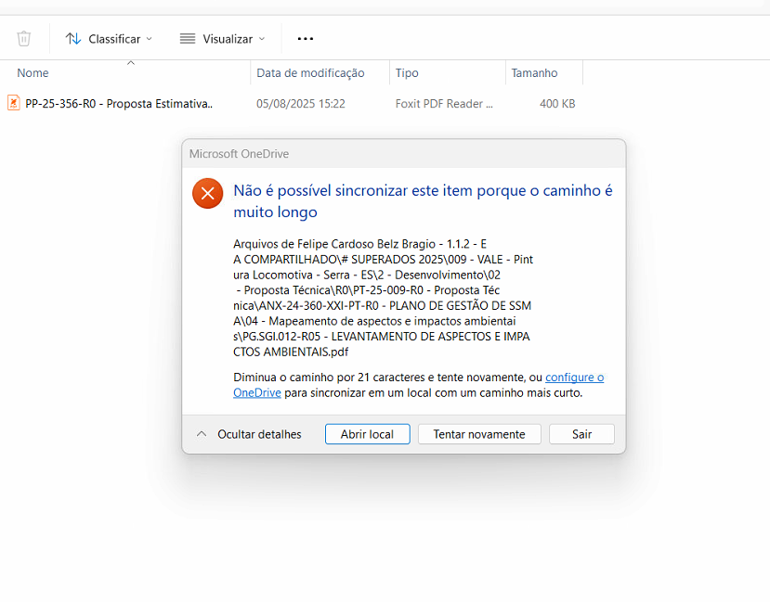Open the Visualizar view dropdown

222,39
